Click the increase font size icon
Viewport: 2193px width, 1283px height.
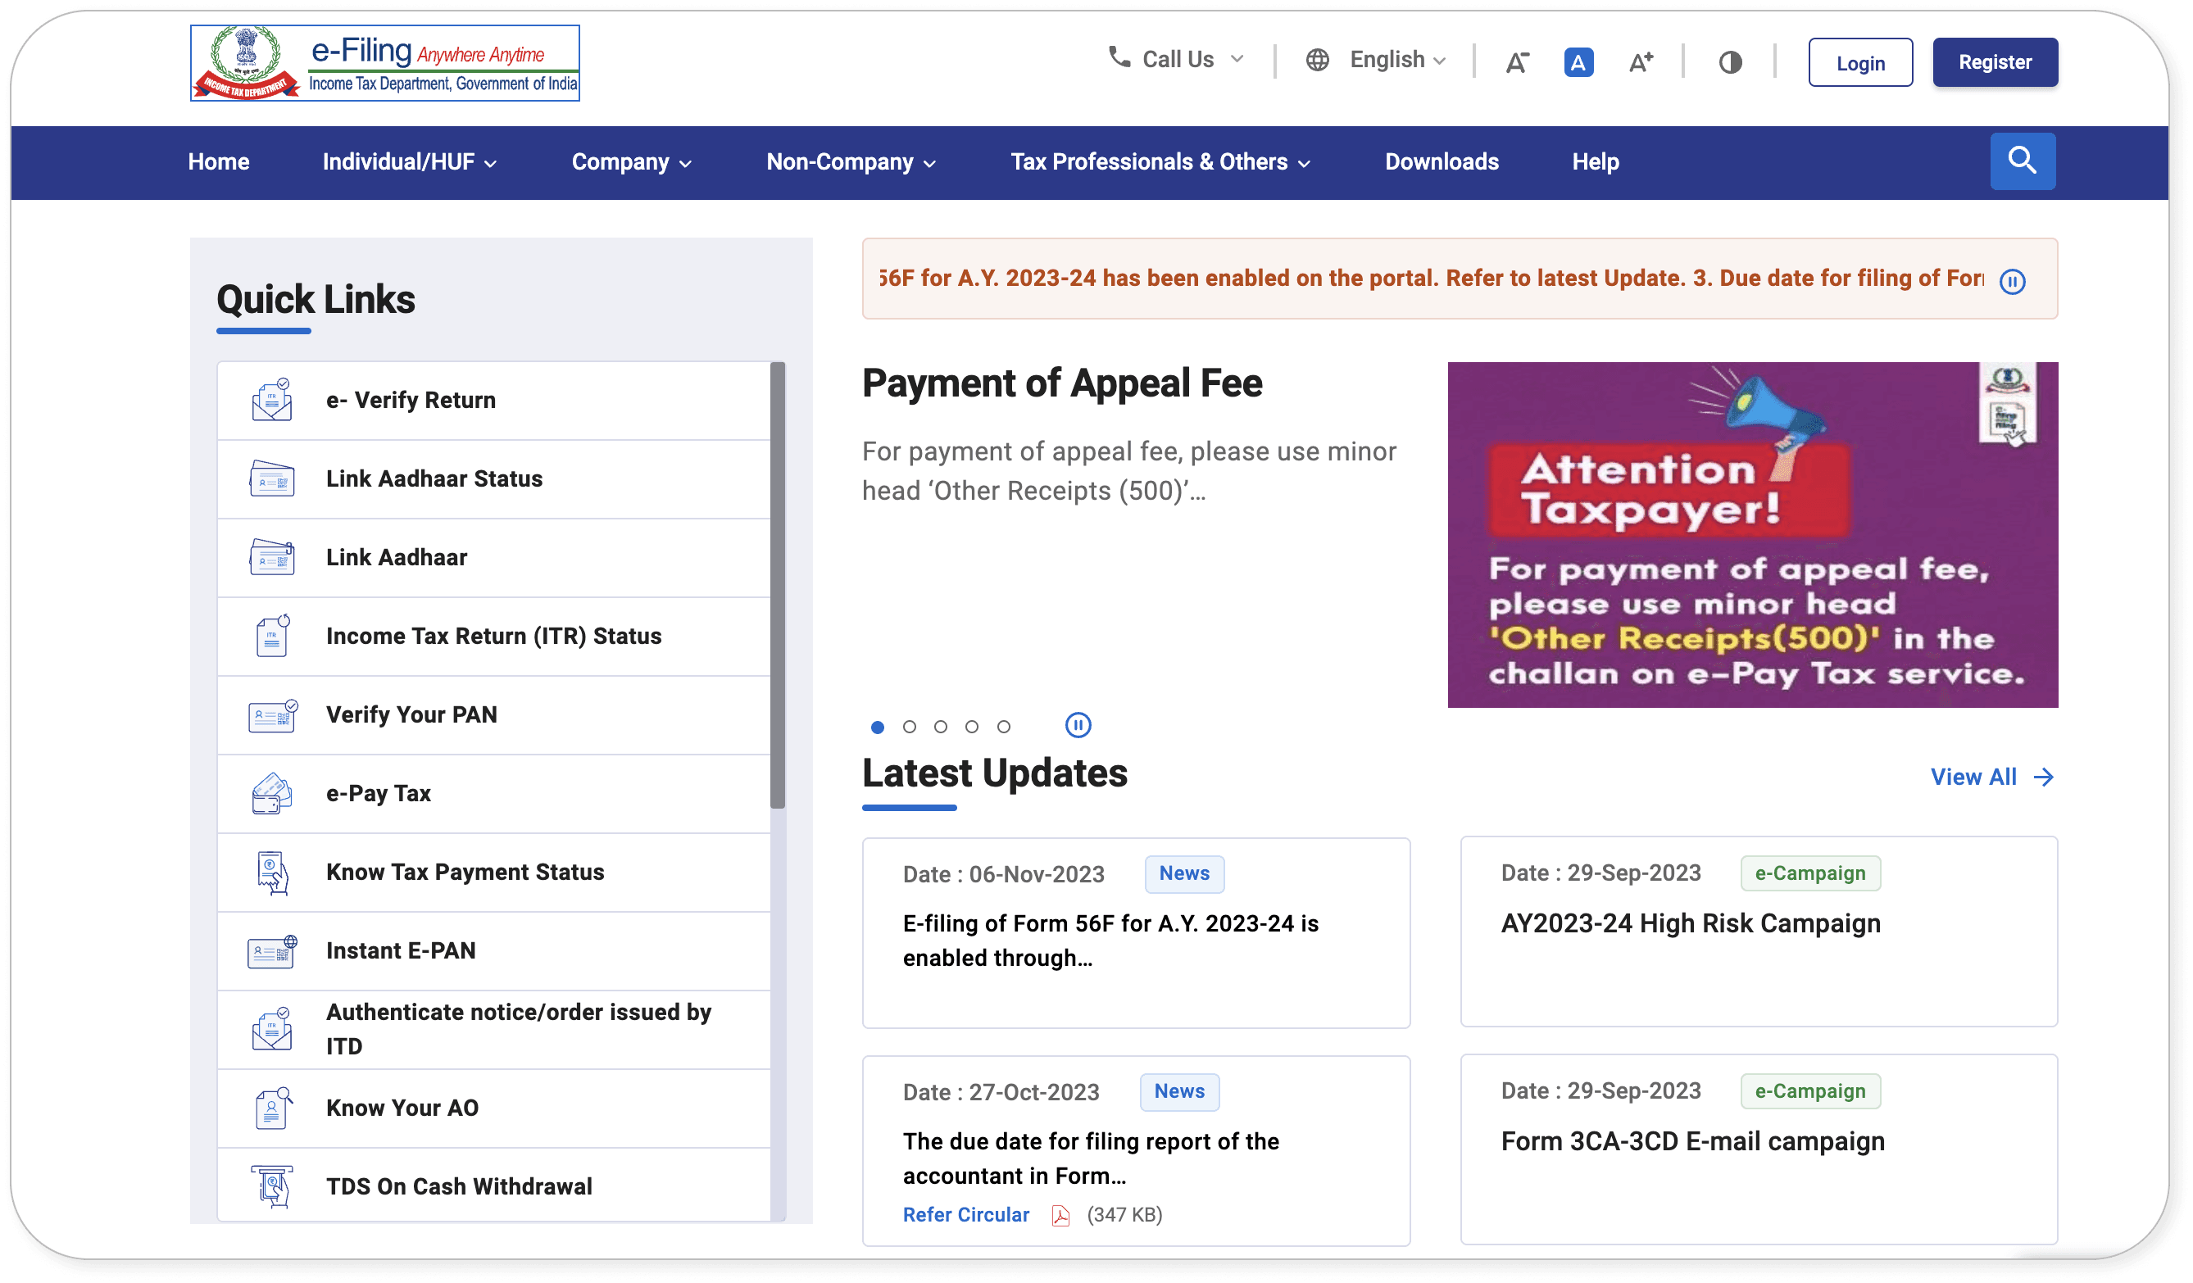tap(1641, 61)
